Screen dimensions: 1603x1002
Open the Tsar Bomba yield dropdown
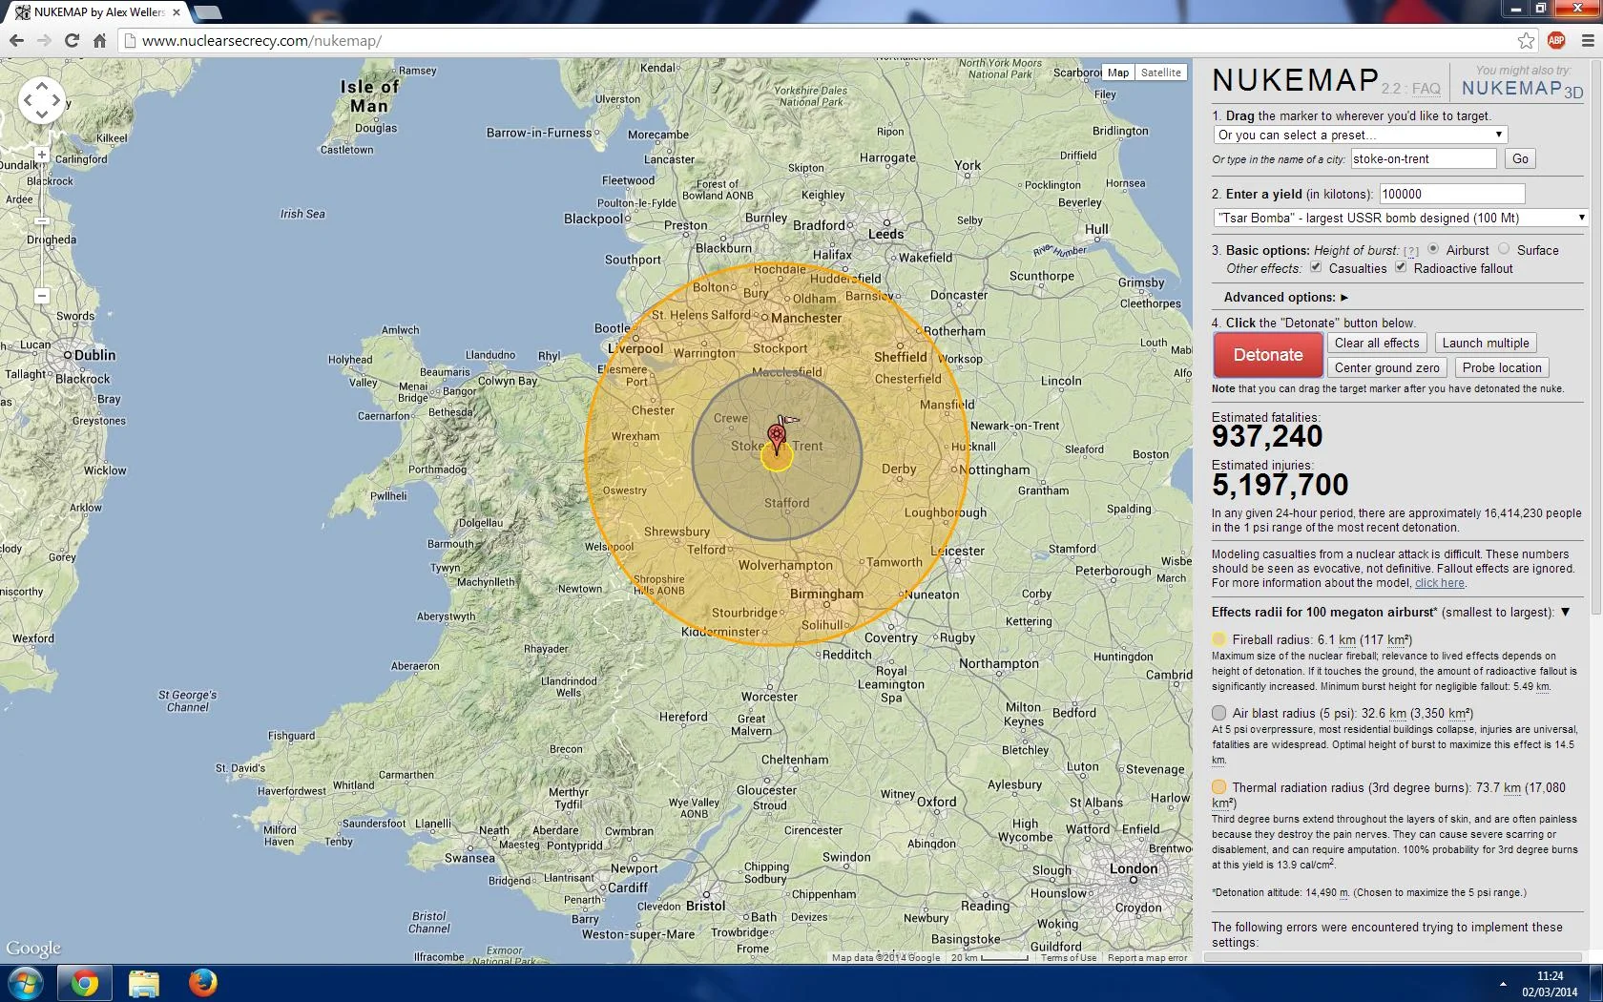(1401, 218)
